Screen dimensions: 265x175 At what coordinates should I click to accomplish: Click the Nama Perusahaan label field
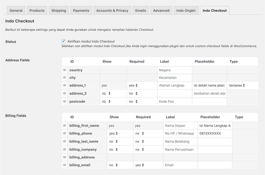click(181, 150)
